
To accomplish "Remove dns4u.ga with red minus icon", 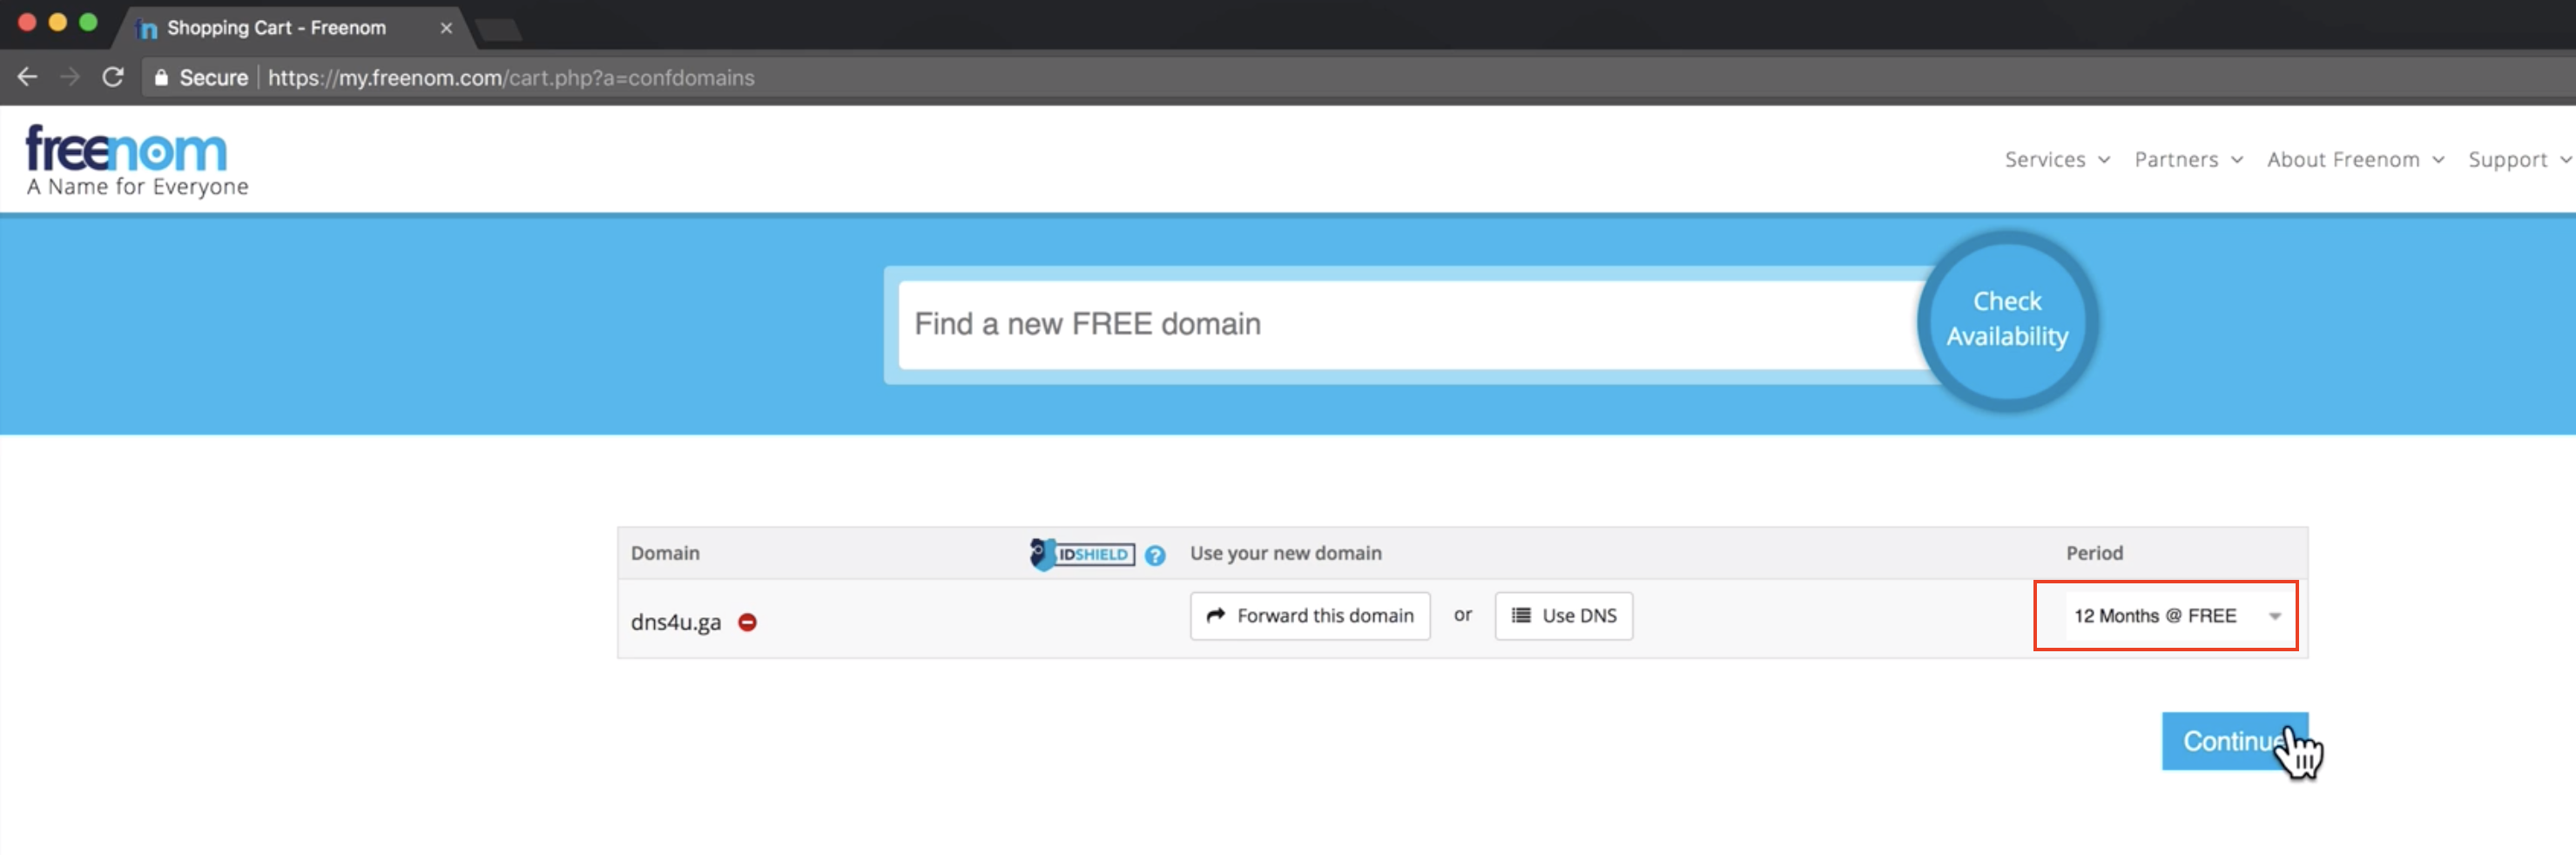I will pyautogui.click(x=747, y=622).
